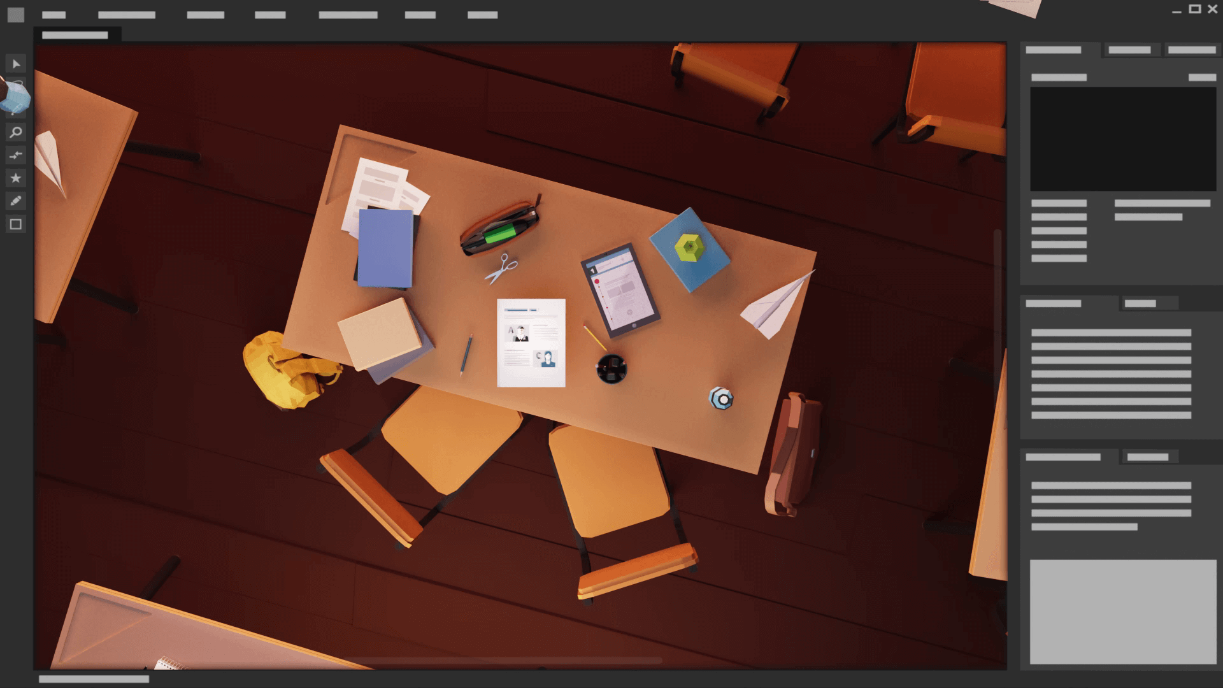Click the swap arrows tool icon
Viewport: 1223px width, 688px height.
[x=16, y=155]
